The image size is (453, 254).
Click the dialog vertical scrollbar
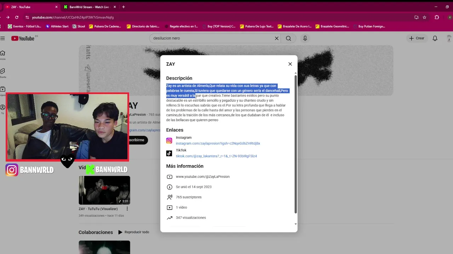(x=296, y=144)
